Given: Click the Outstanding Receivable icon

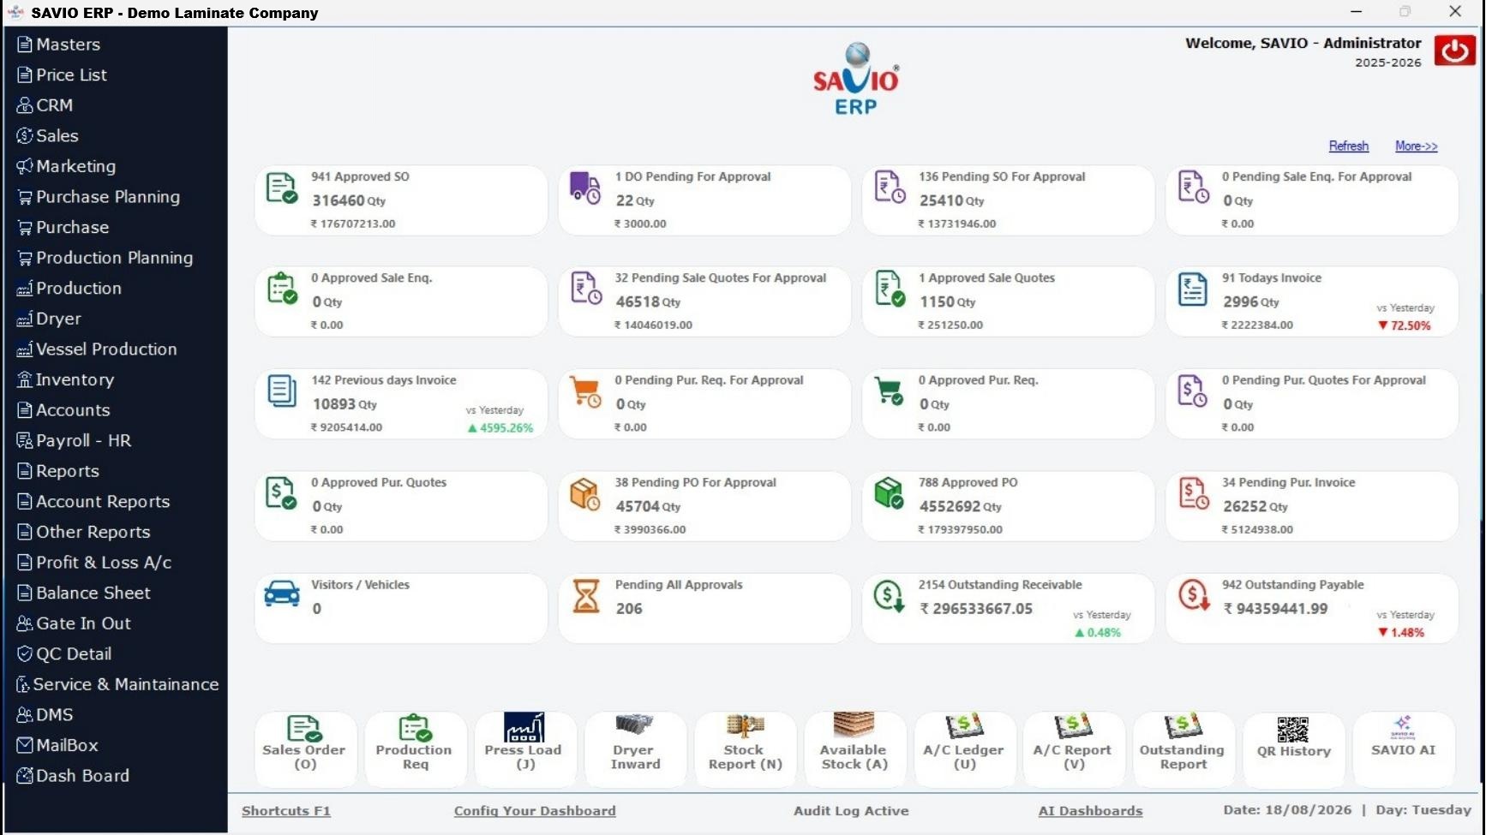Looking at the screenshot, I should click(890, 595).
